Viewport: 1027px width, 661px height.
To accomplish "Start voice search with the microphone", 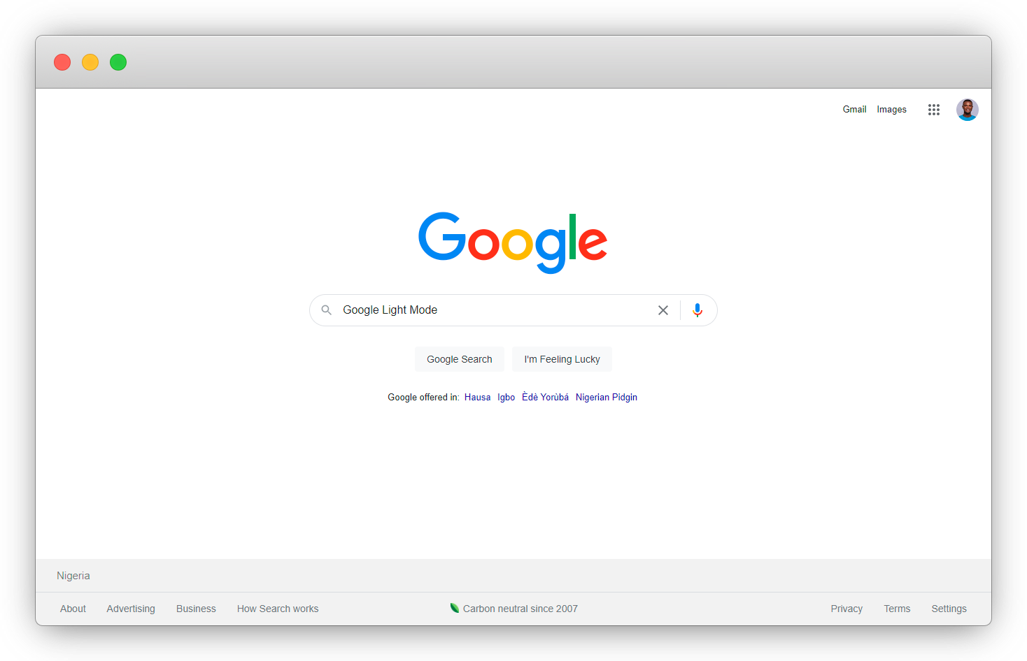I will (x=697, y=310).
